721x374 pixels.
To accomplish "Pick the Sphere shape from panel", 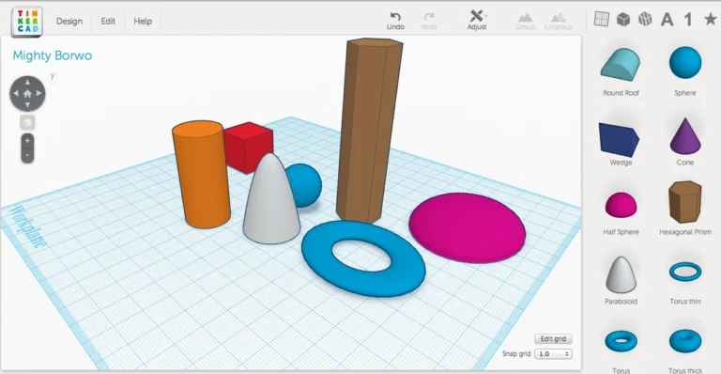I will [x=685, y=63].
